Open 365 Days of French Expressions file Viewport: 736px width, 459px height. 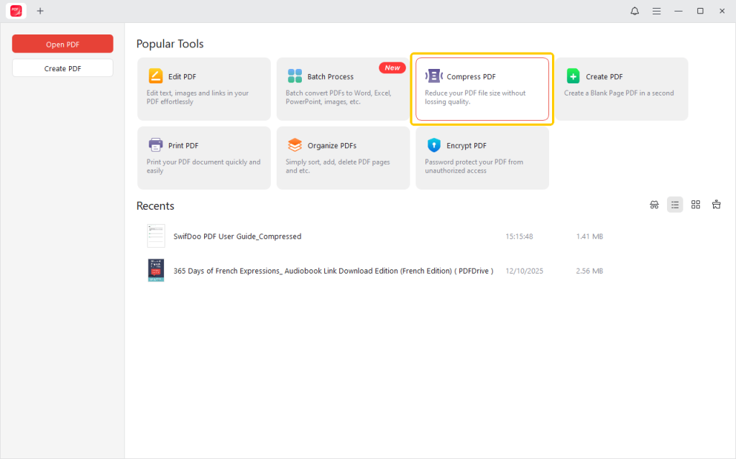[333, 271]
